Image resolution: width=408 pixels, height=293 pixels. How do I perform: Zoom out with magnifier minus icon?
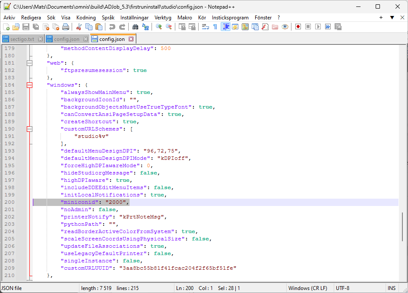point(169,27)
